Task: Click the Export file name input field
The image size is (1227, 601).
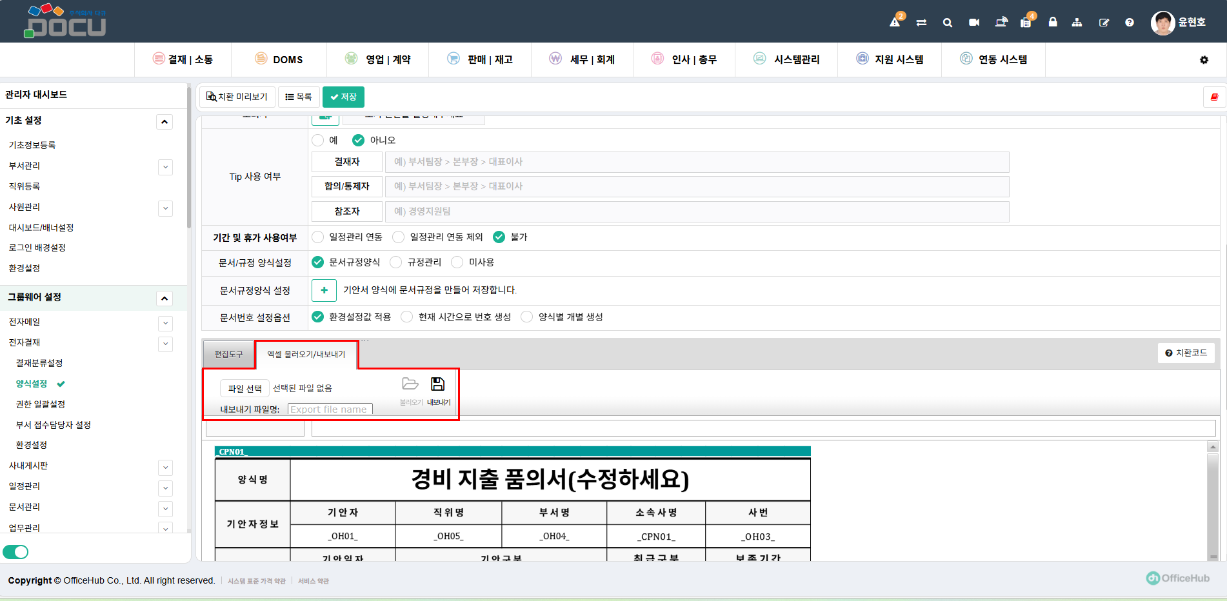Action: pos(330,409)
